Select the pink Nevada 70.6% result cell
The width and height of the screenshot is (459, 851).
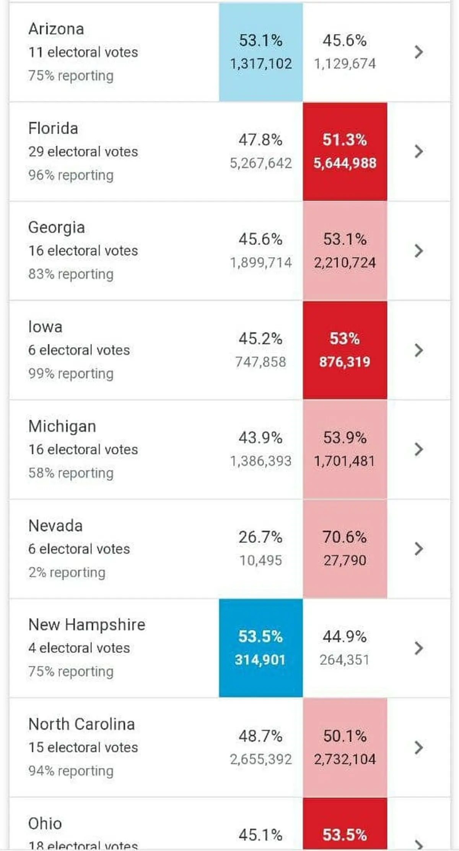coord(345,549)
